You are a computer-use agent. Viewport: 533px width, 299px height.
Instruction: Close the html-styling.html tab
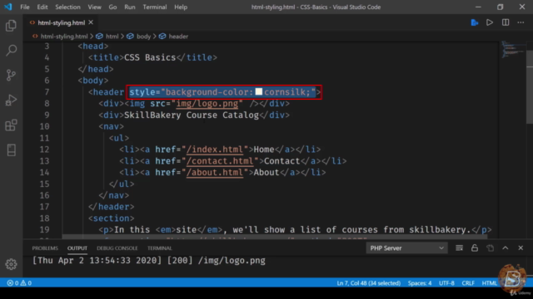(x=91, y=22)
